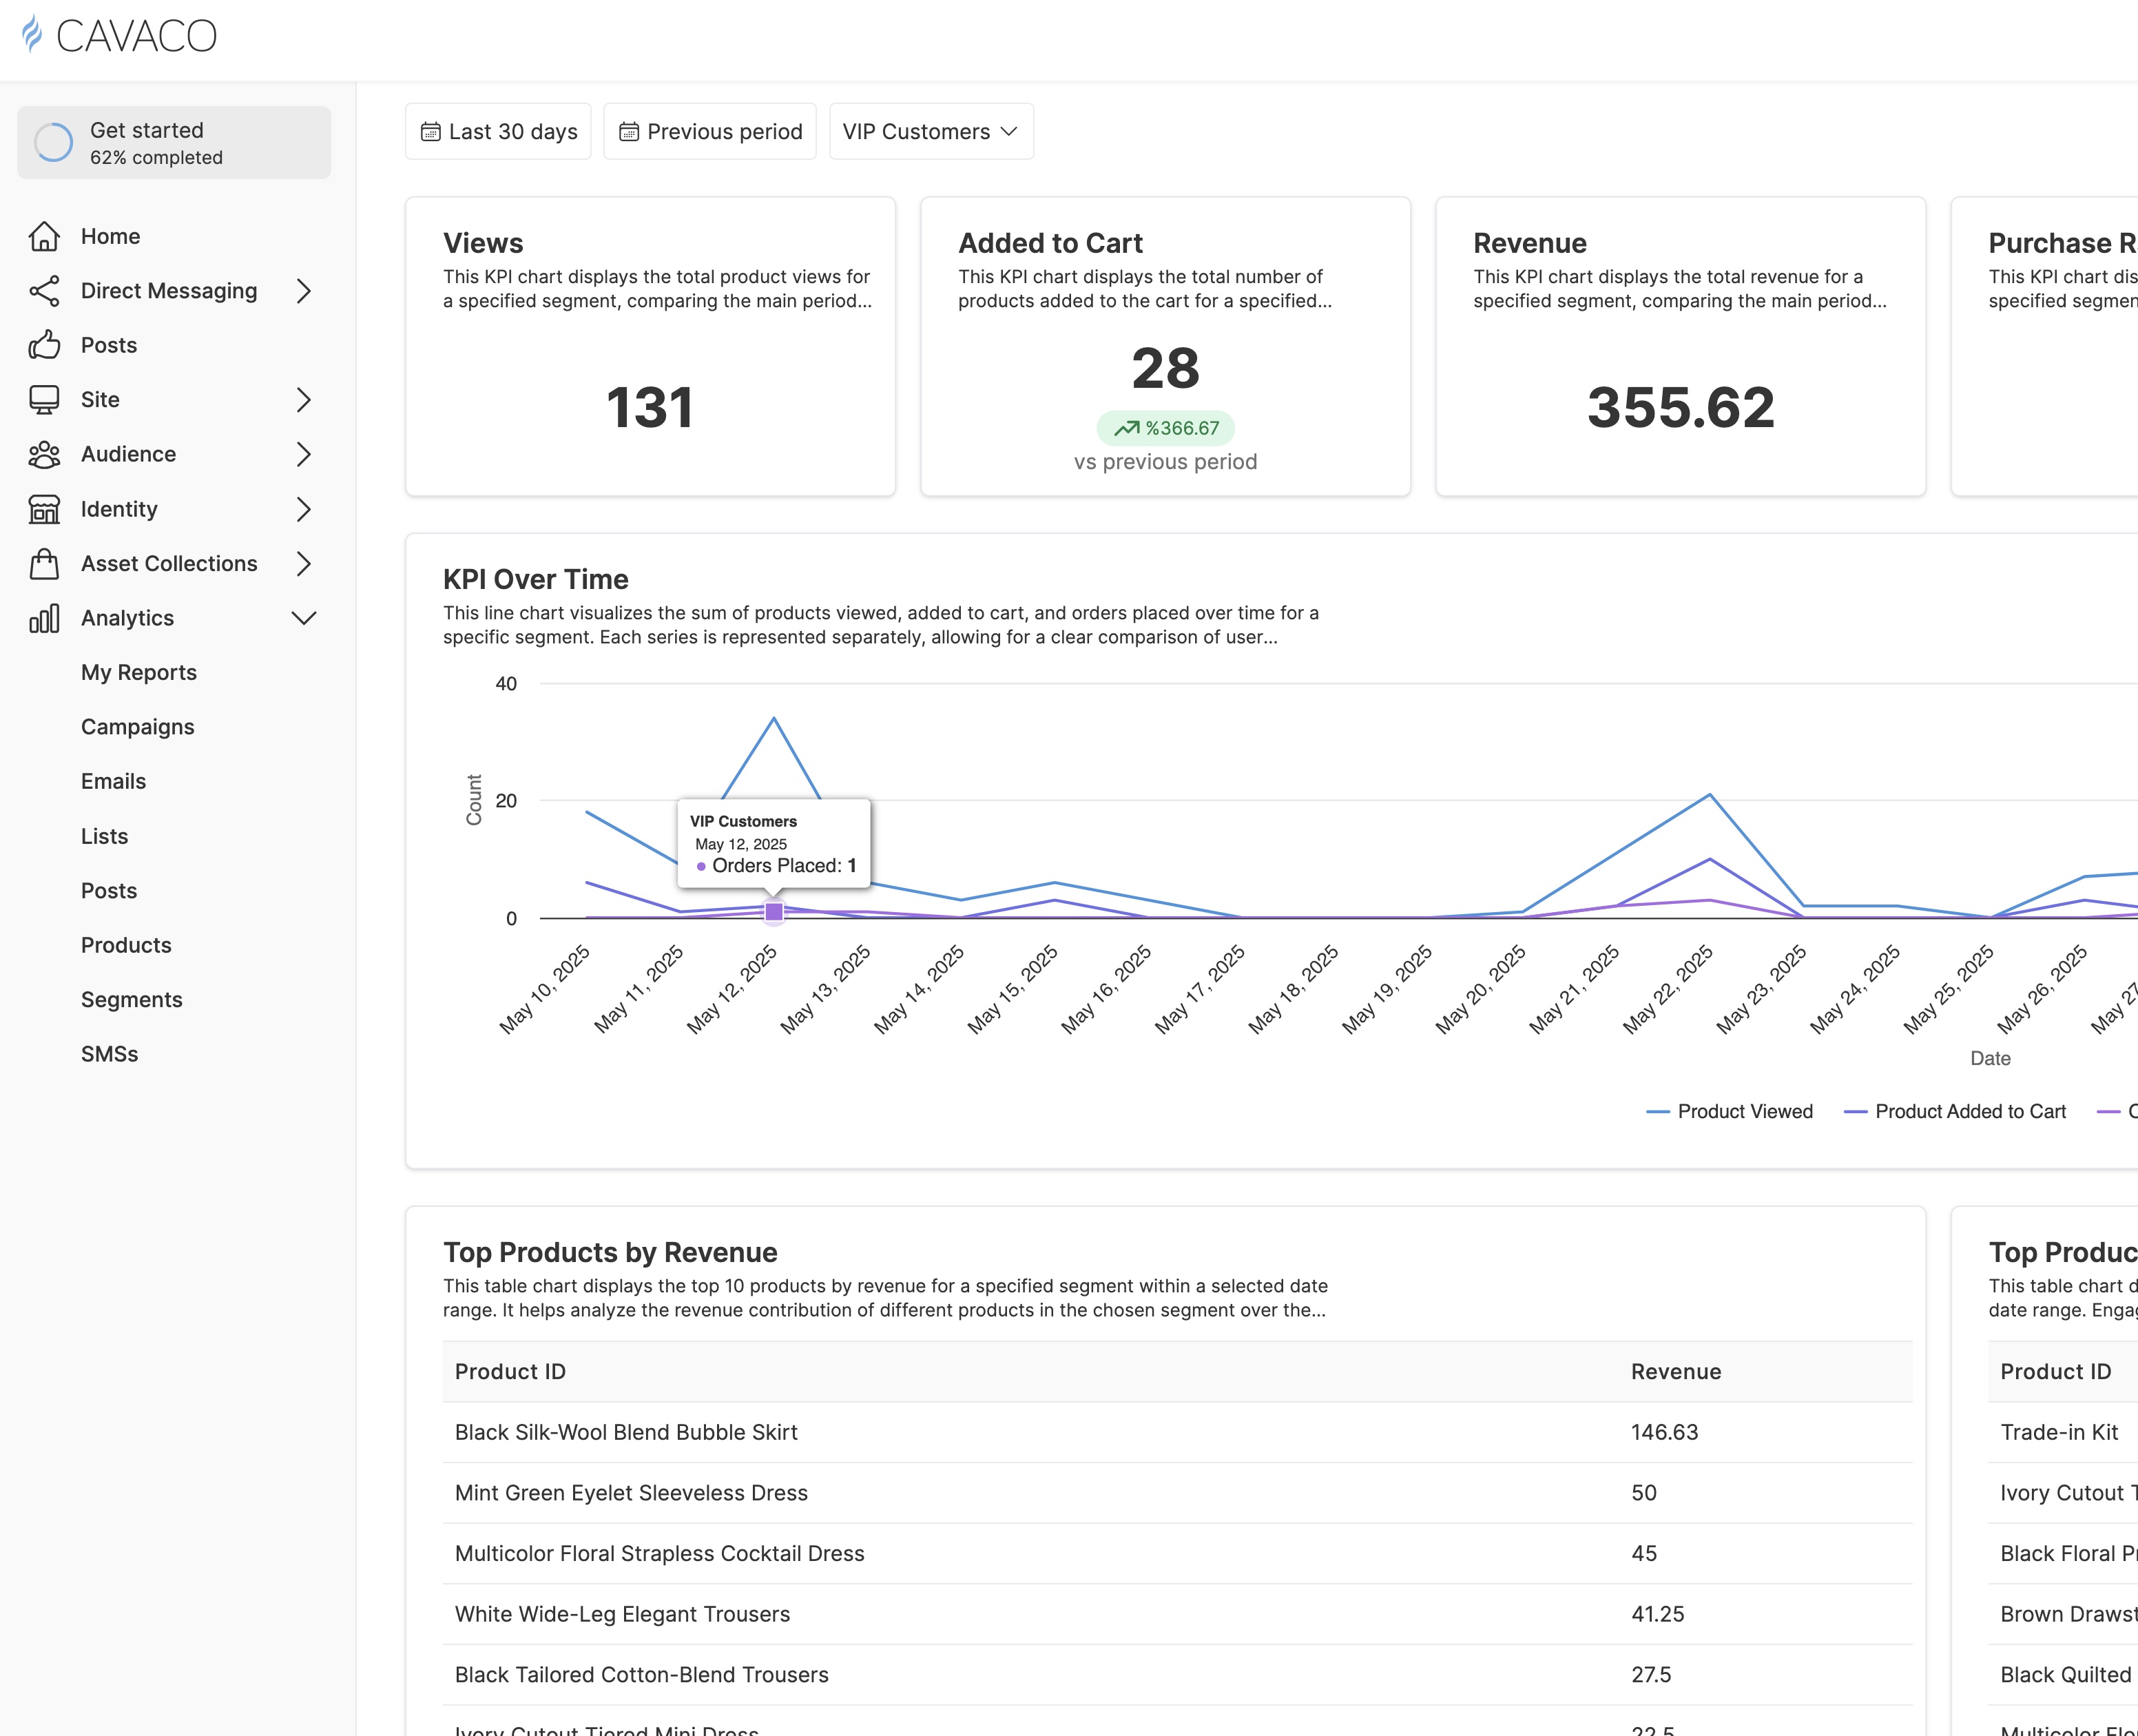The width and height of the screenshot is (2138, 1736).
Task: Open the VIP Customers segment dropdown
Action: 931,132
